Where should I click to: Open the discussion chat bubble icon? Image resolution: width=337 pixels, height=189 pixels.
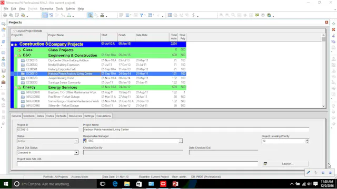click(x=257, y=15)
